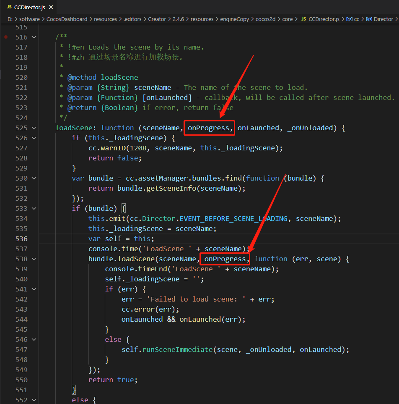Click '{Boolean}' return type on line 523
Image resolution: width=399 pixels, height=404 pixels.
coord(119,108)
